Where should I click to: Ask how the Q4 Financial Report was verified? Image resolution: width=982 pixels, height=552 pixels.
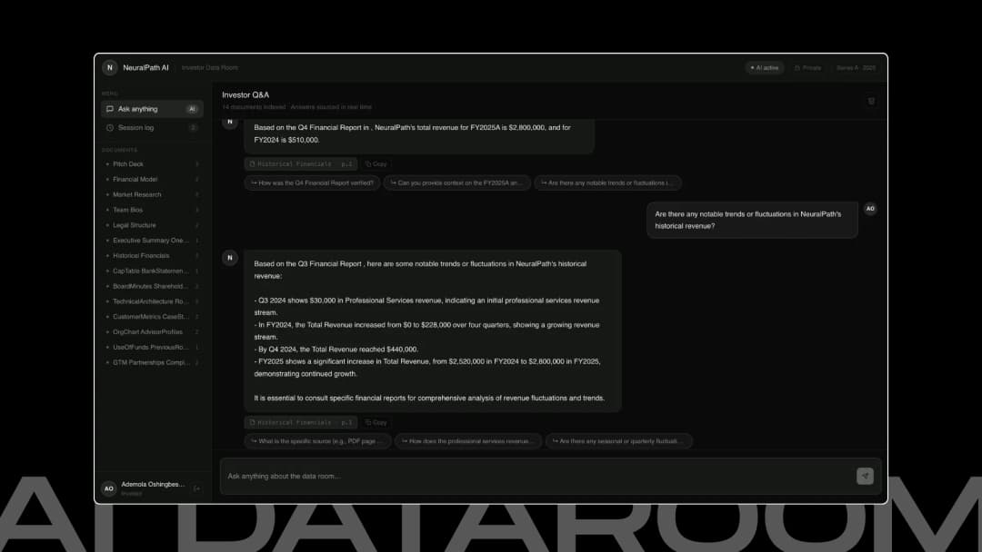(312, 183)
